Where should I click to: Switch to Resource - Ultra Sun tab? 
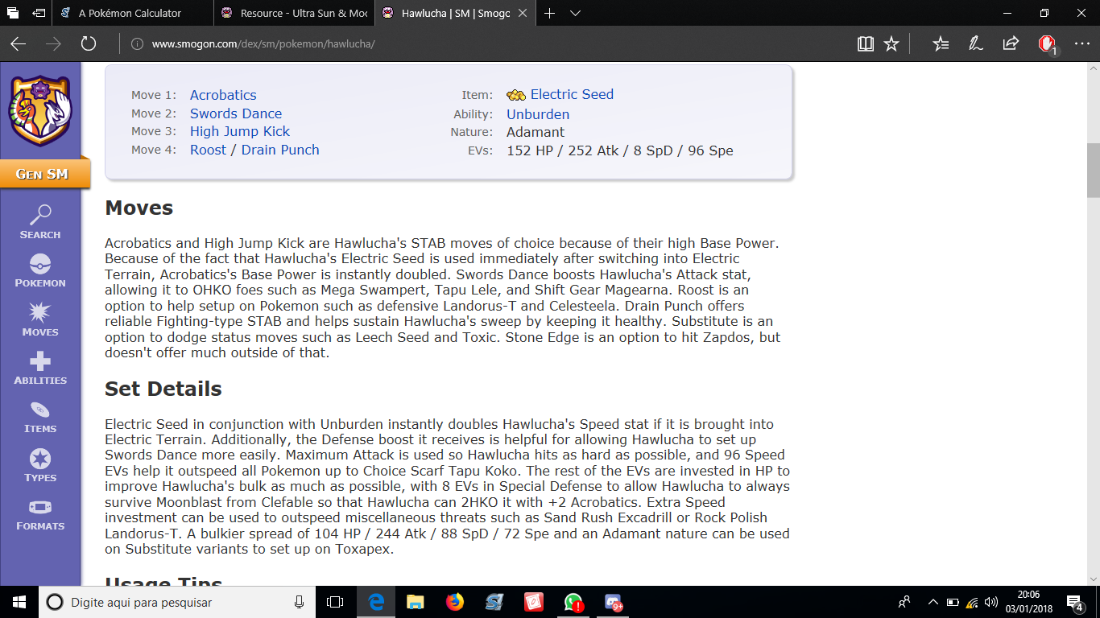tap(295, 13)
